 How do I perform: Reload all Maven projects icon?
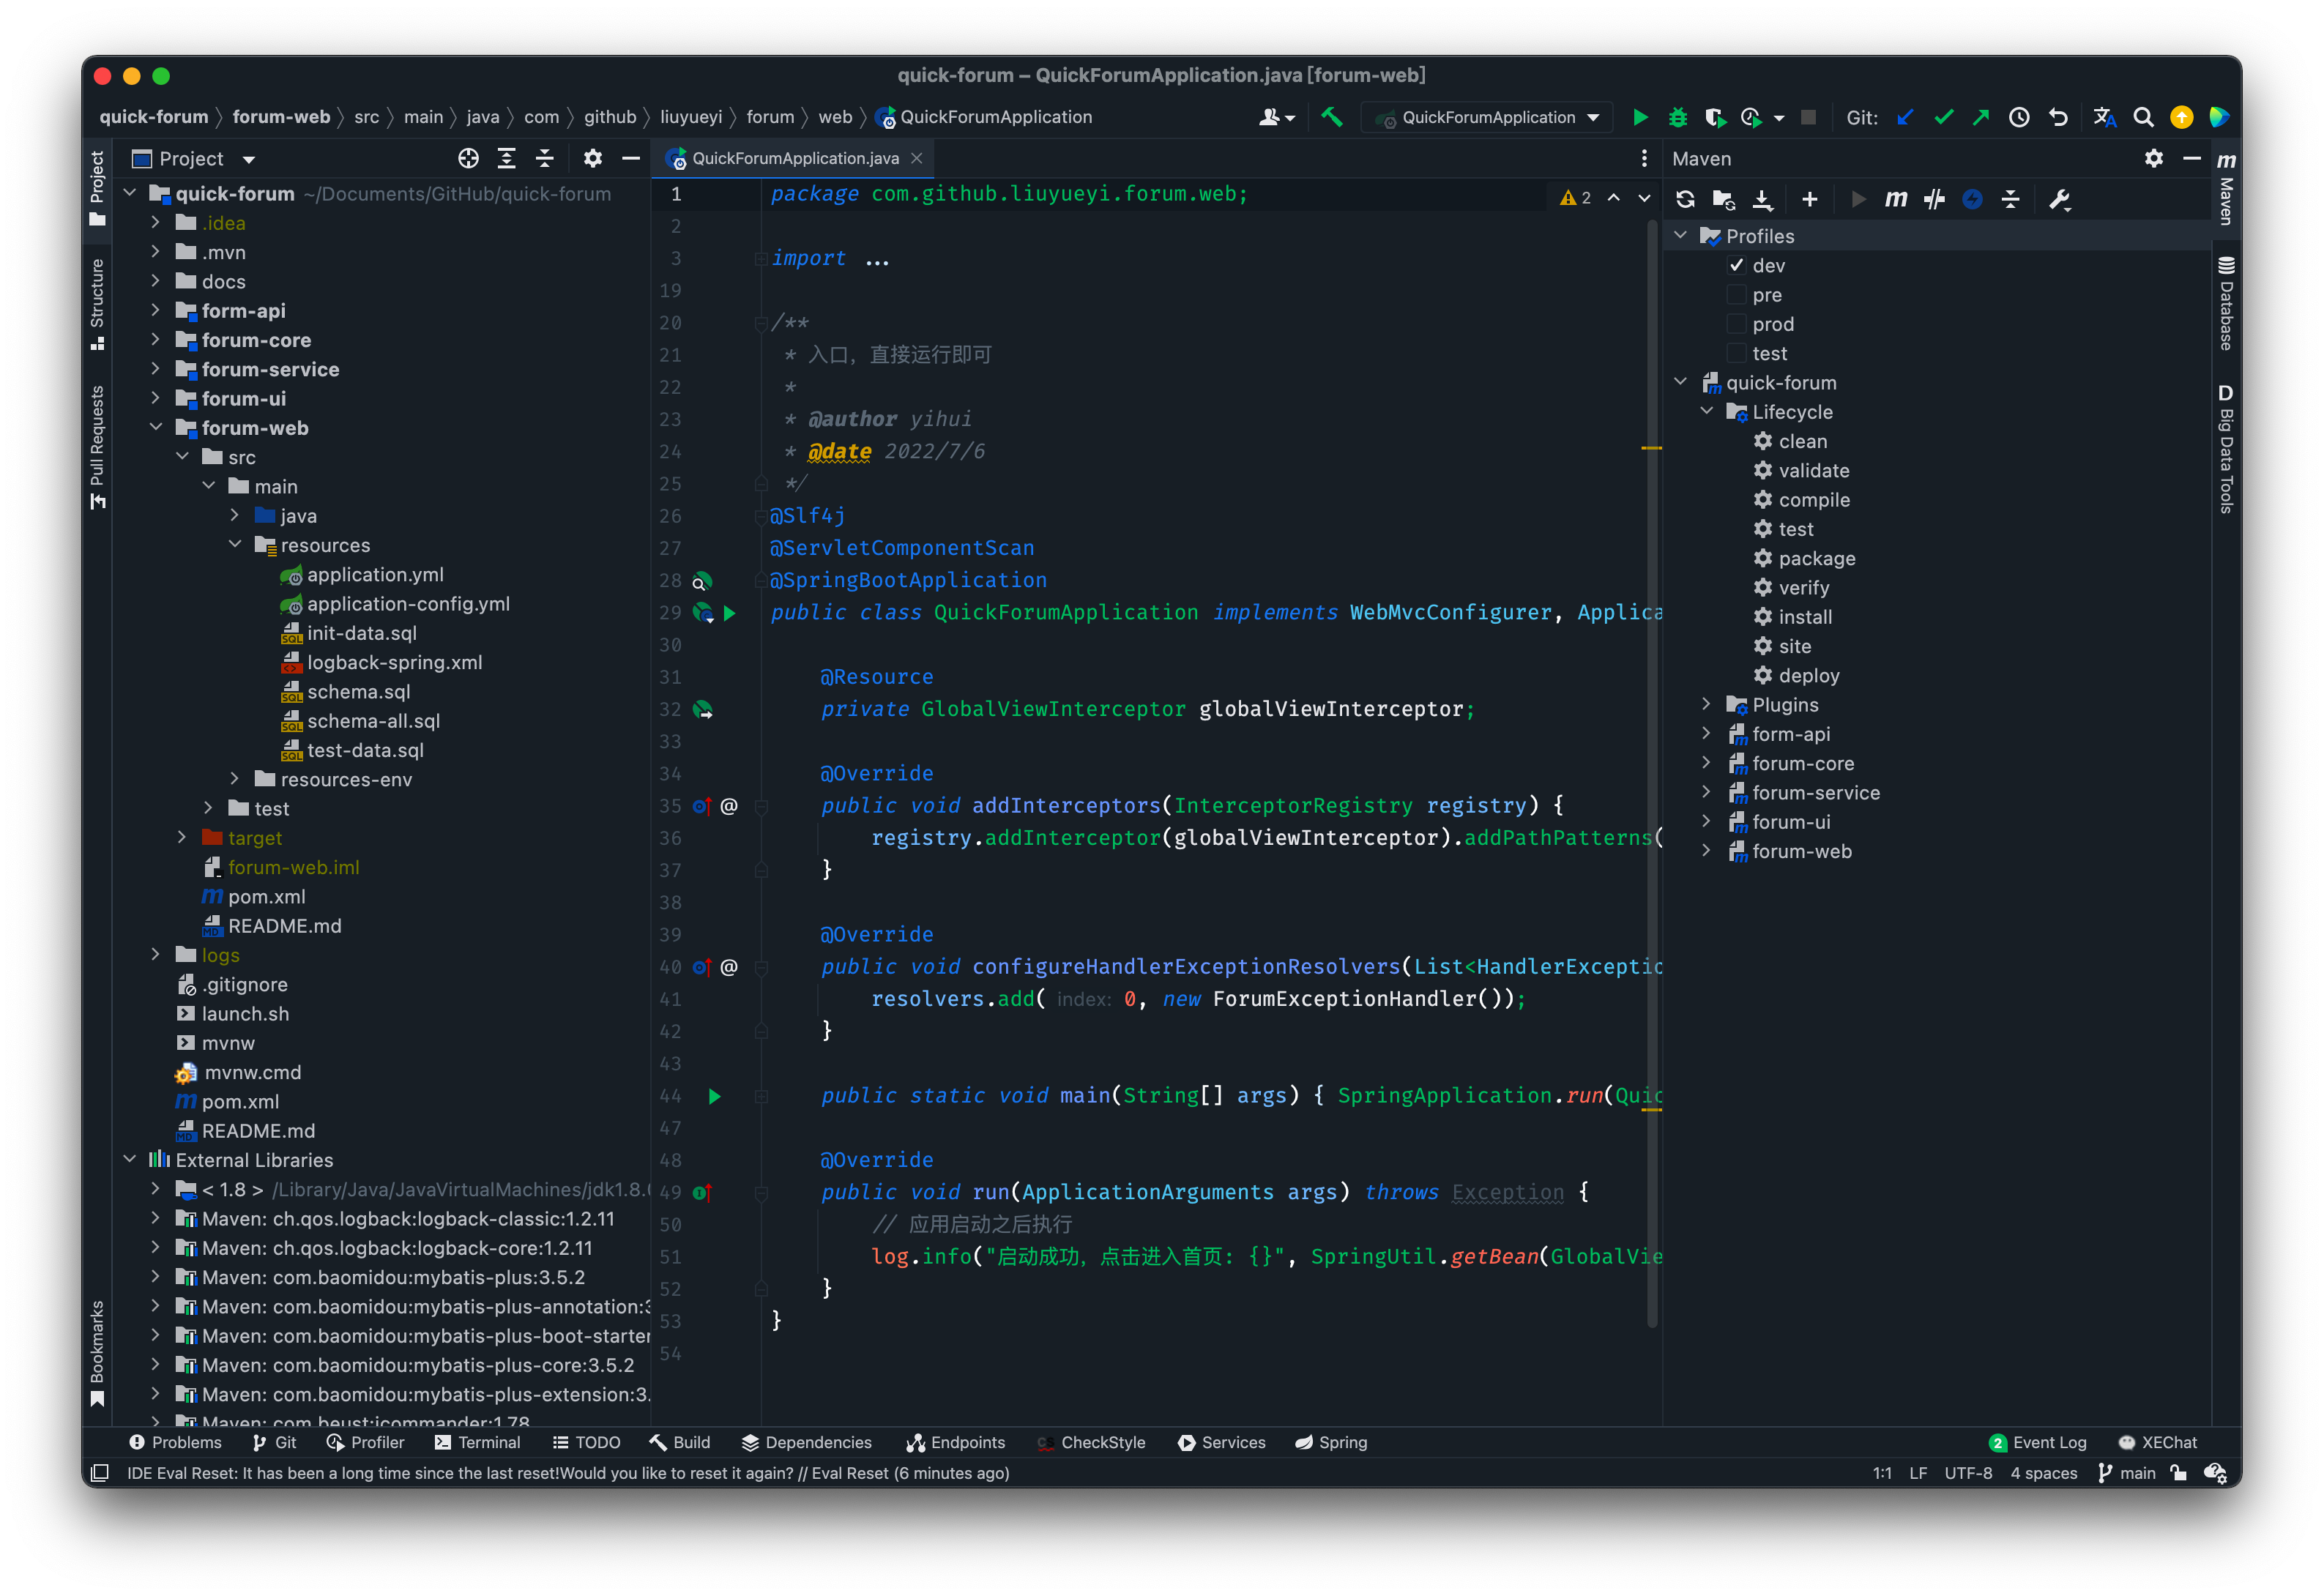pos(1685,199)
